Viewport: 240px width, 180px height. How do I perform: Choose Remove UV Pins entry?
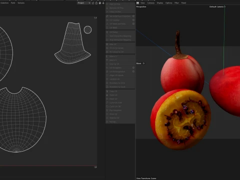point(120,8)
